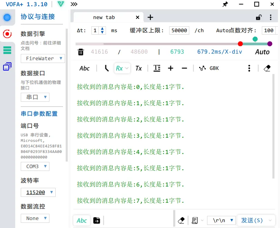
Task: Toggle the pin window button in title bar
Action: click(x=225, y=4)
